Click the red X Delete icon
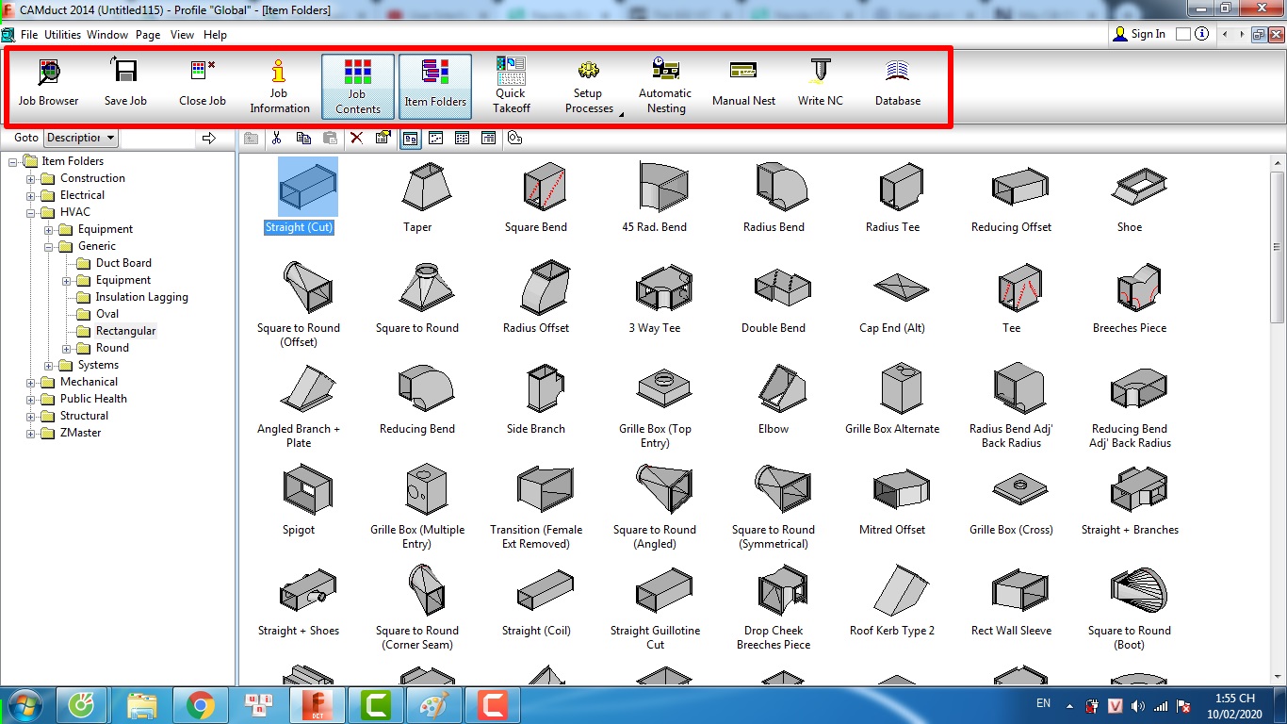Image resolution: width=1287 pixels, height=724 pixels. pos(356,138)
